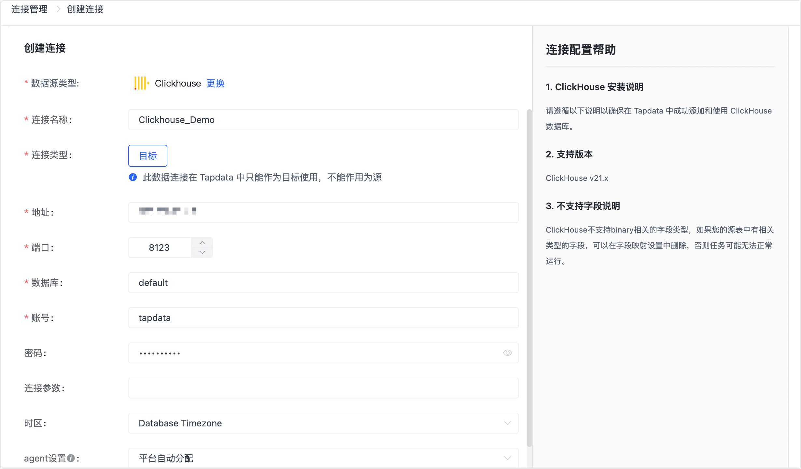Increase port value with up arrow
The image size is (801, 469).
click(202, 243)
